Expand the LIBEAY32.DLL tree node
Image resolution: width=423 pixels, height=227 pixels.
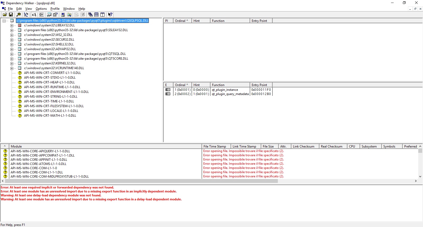tap(12, 26)
